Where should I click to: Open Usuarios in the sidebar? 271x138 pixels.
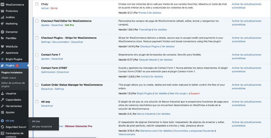[11, 94]
